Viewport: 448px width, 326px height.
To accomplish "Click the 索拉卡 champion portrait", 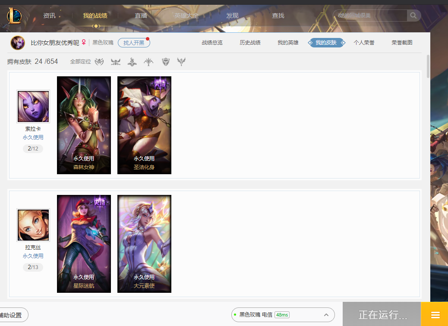I will point(33,107).
